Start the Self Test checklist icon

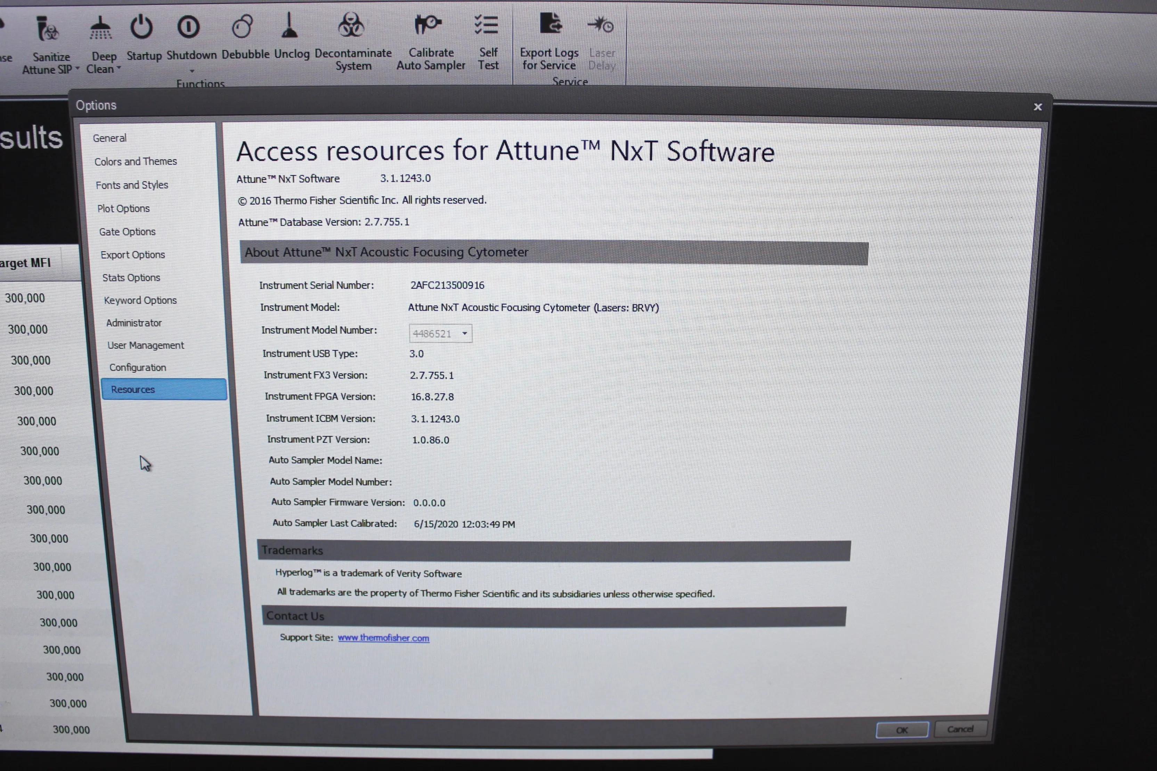(x=486, y=25)
